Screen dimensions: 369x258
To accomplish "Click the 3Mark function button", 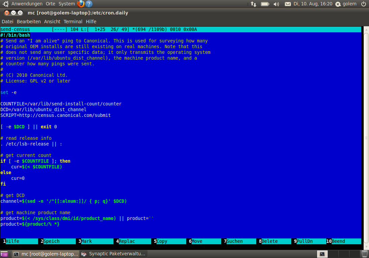I will click(x=96, y=241).
